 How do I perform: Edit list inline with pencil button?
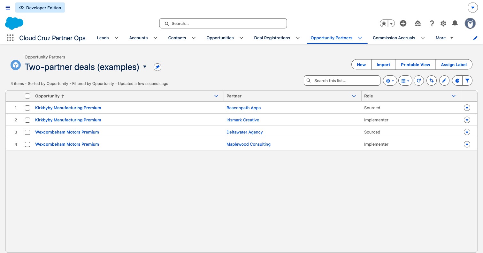(444, 80)
